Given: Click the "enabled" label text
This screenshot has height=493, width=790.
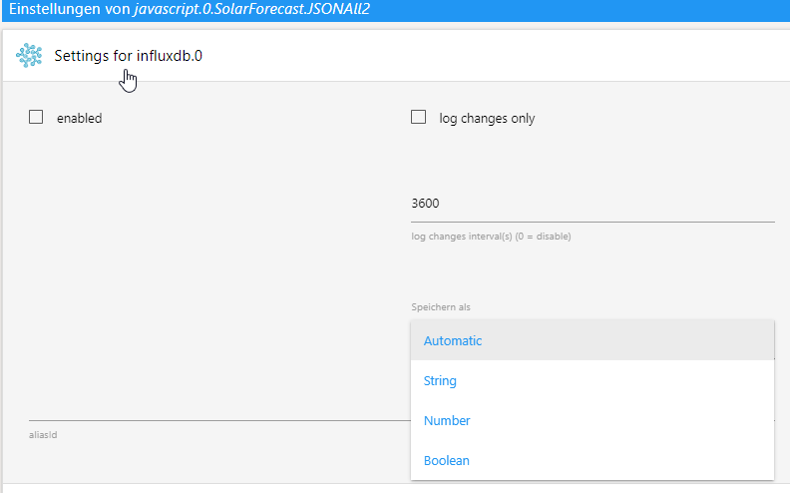Looking at the screenshot, I should [79, 118].
